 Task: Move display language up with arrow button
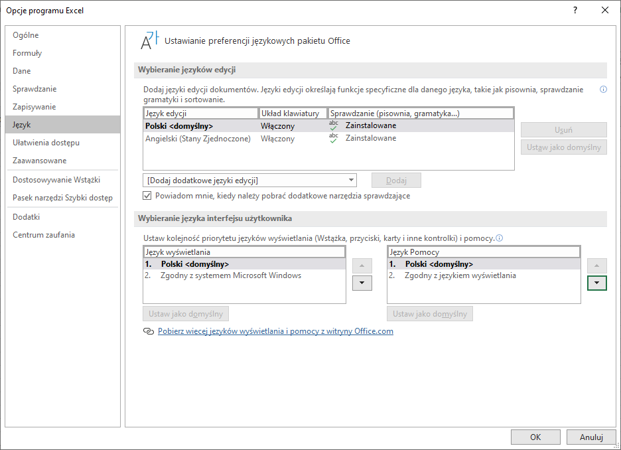click(362, 265)
